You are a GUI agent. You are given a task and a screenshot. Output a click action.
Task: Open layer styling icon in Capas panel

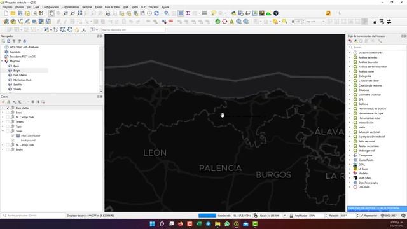(3, 102)
